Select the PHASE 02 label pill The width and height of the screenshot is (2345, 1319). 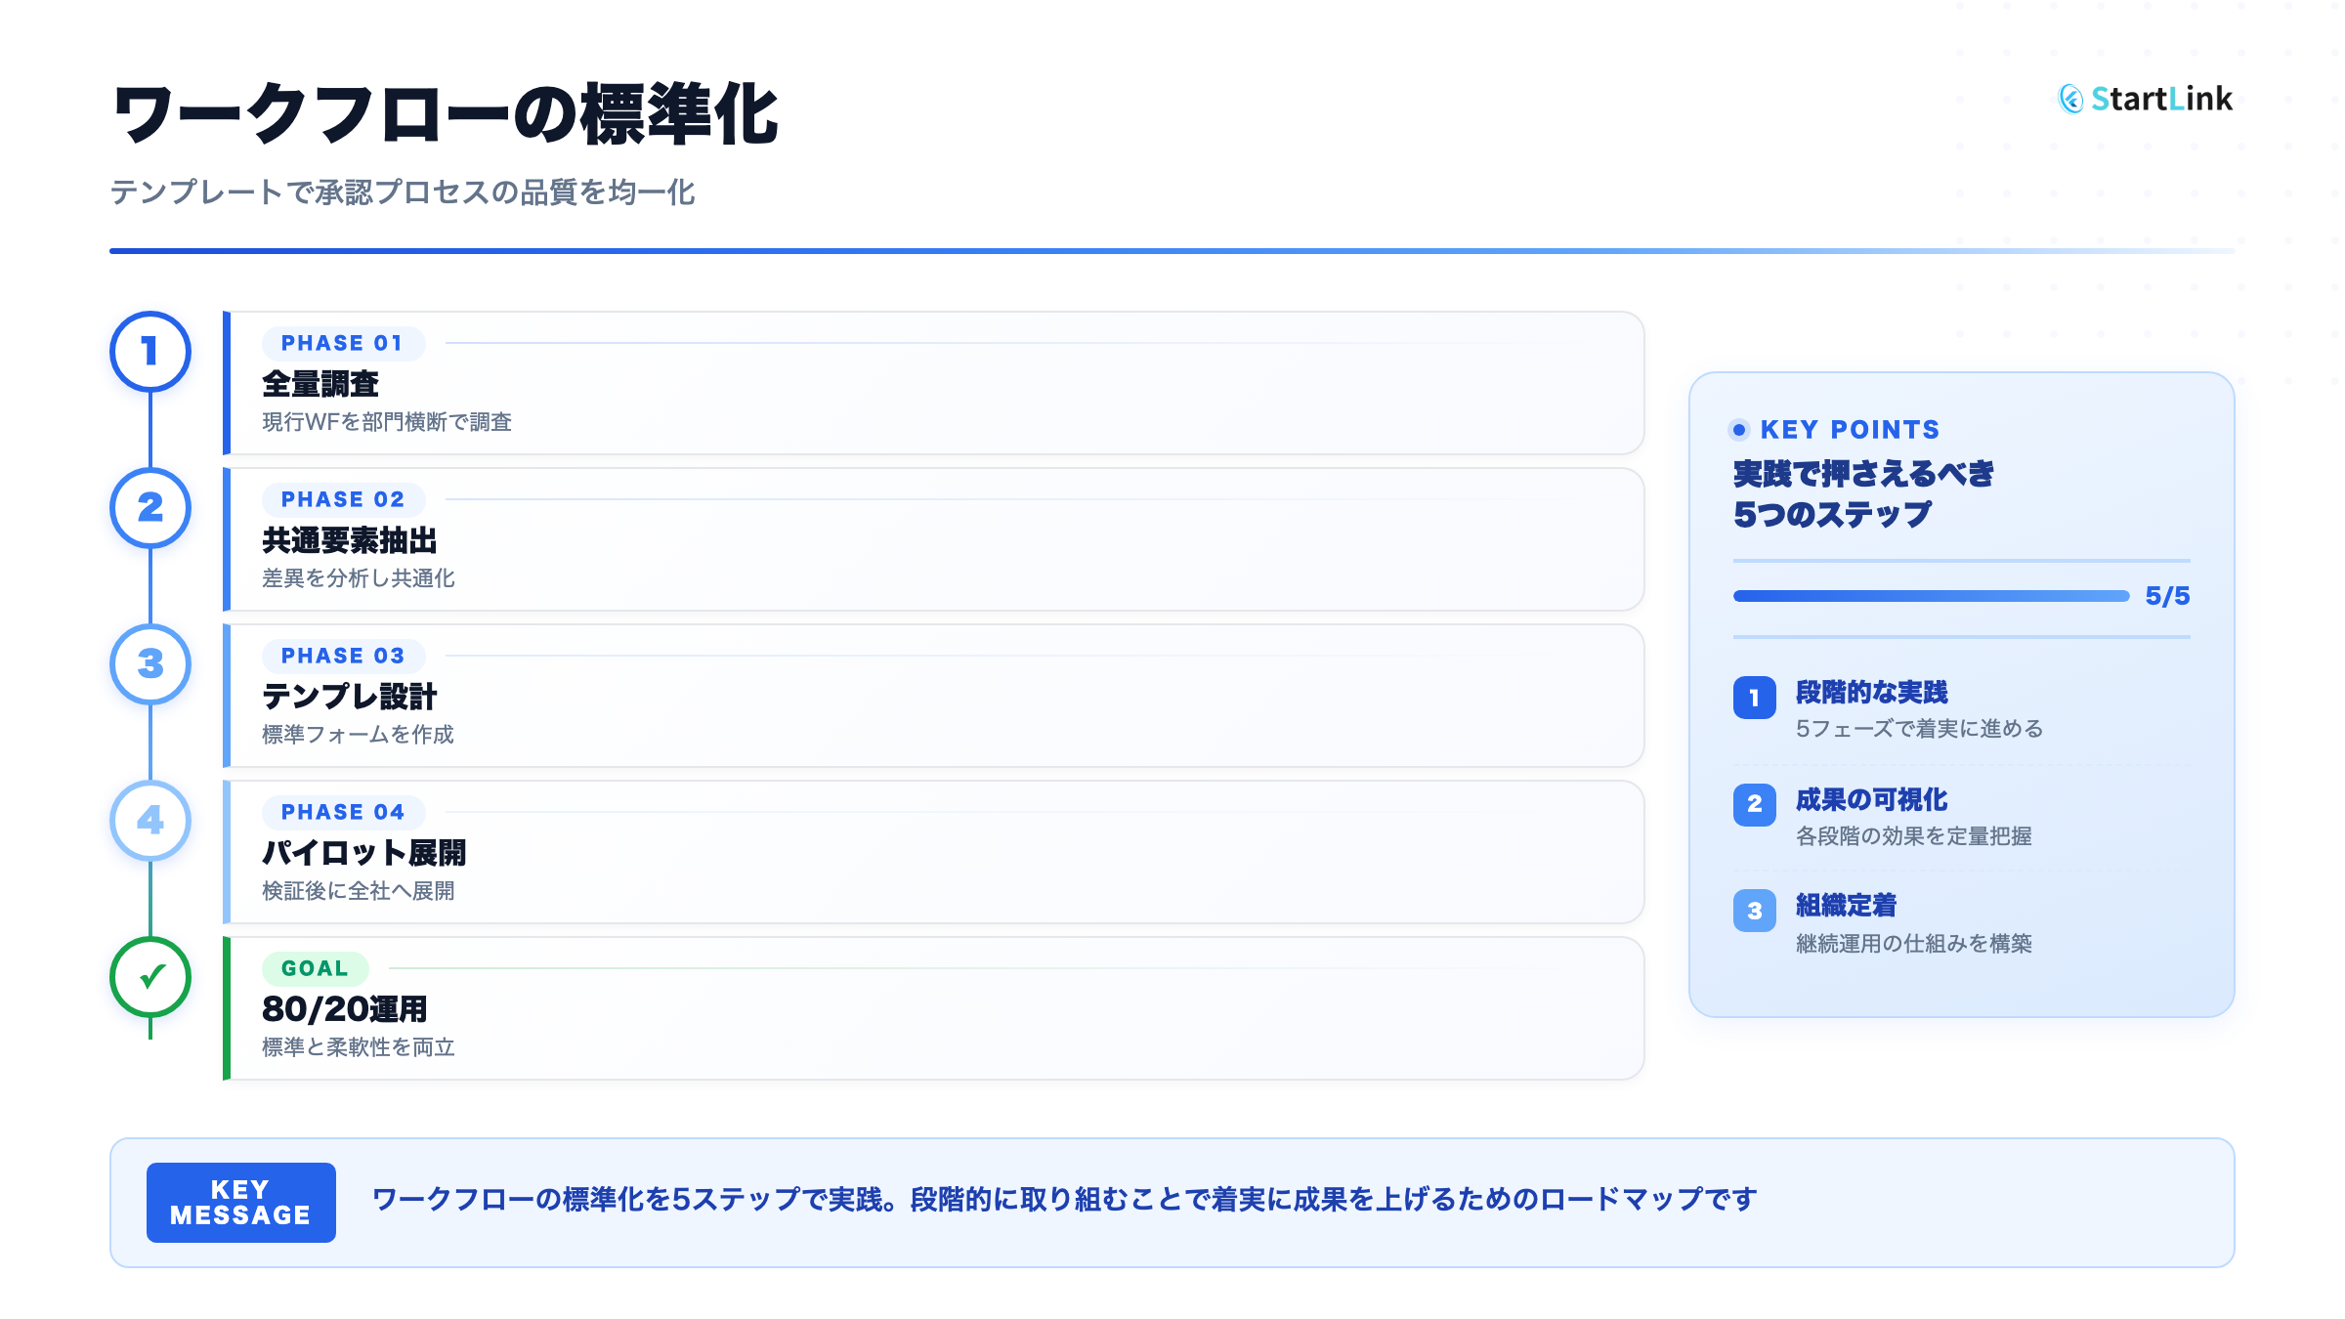pyautogui.click(x=342, y=500)
